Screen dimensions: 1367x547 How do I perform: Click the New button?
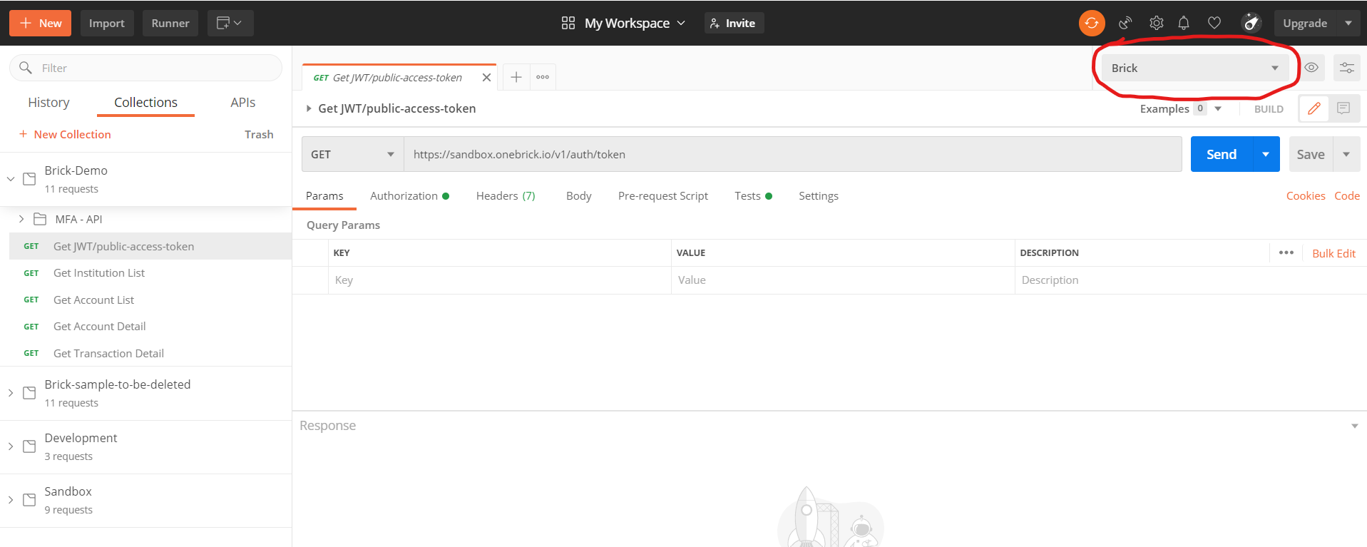click(41, 23)
